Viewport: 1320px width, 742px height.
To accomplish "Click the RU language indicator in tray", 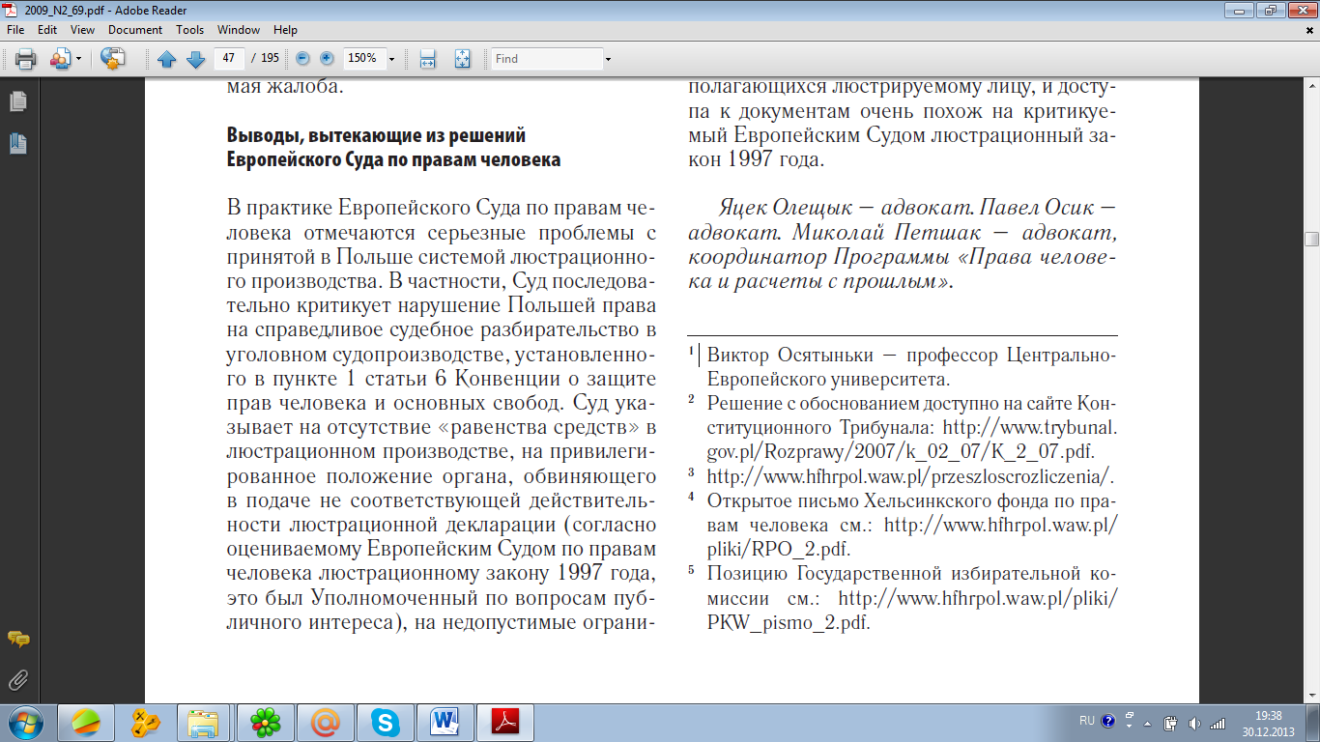I will coord(1087,722).
